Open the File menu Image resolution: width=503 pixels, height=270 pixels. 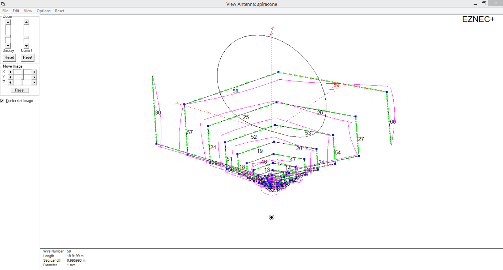pyautogui.click(x=5, y=11)
